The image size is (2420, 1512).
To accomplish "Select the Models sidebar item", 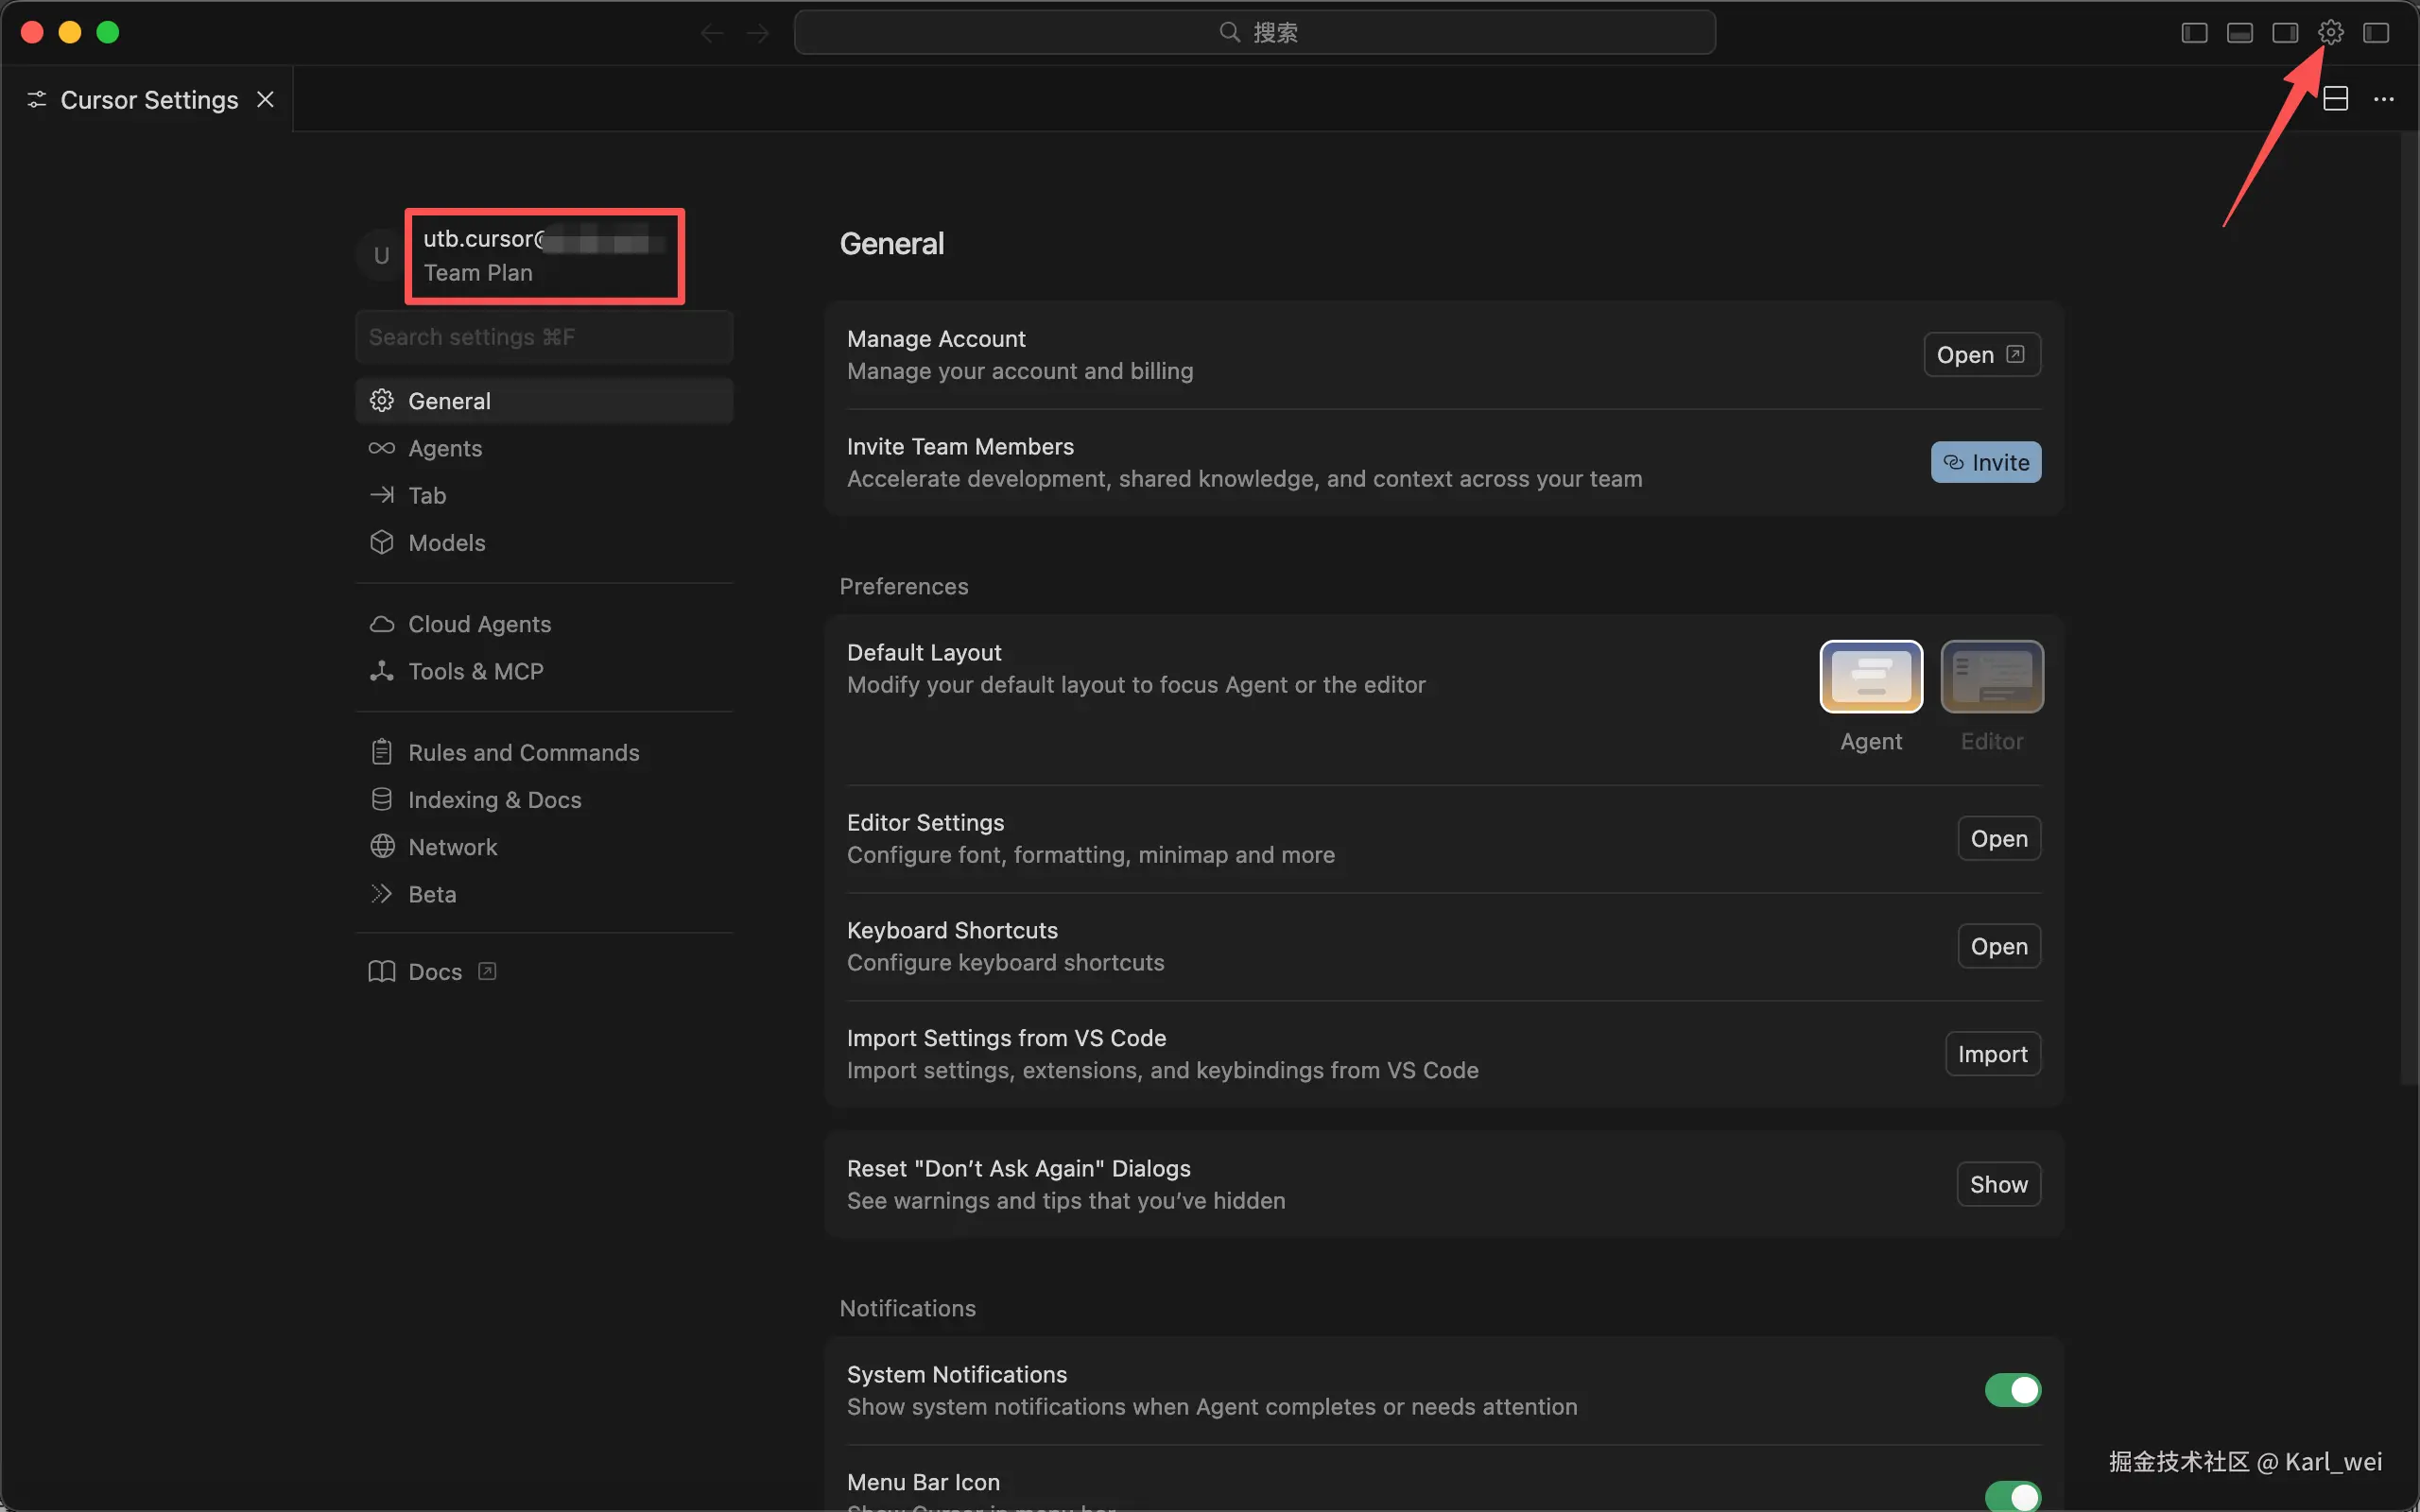I will click(x=446, y=543).
